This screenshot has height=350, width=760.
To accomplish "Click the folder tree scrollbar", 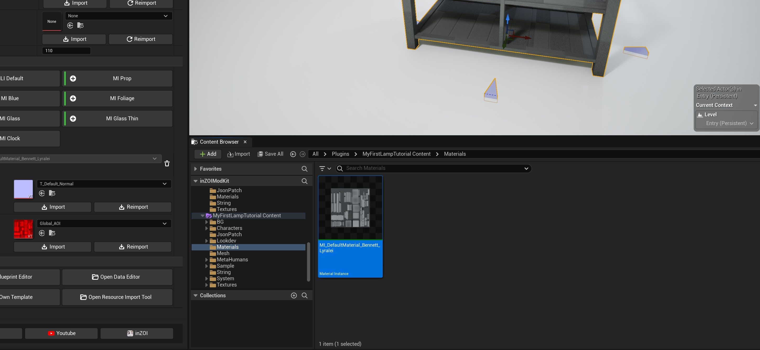I will [x=308, y=262].
